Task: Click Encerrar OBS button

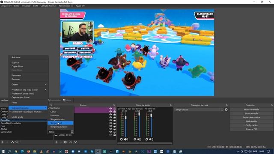Action: [x=251, y=129]
